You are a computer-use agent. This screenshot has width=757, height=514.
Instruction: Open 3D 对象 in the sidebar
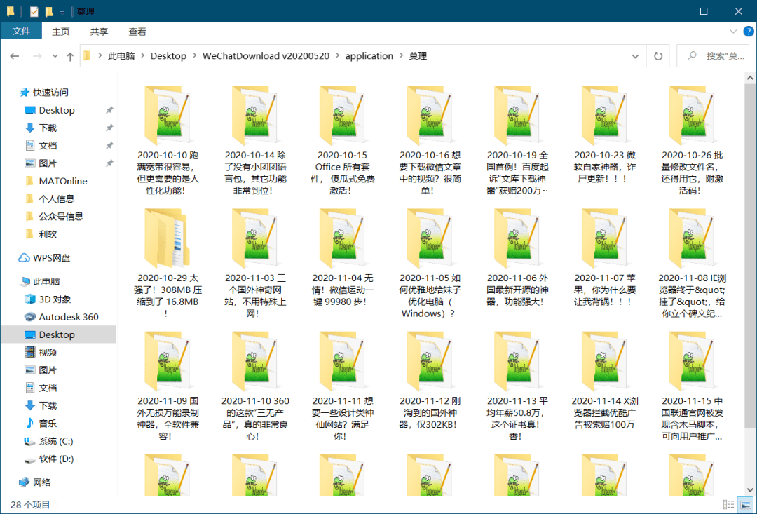pyautogui.click(x=55, y=299)
